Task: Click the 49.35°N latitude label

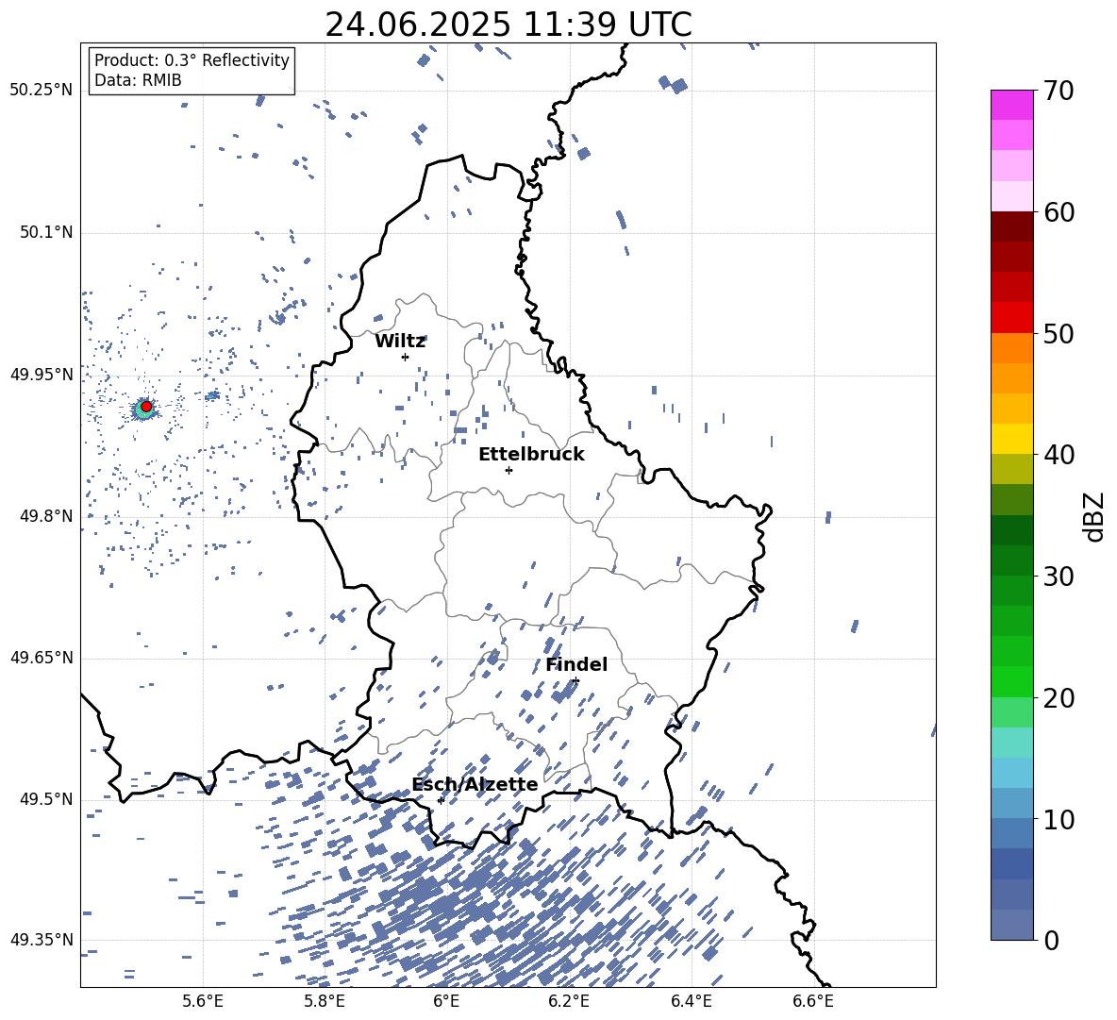Action: 42,940
